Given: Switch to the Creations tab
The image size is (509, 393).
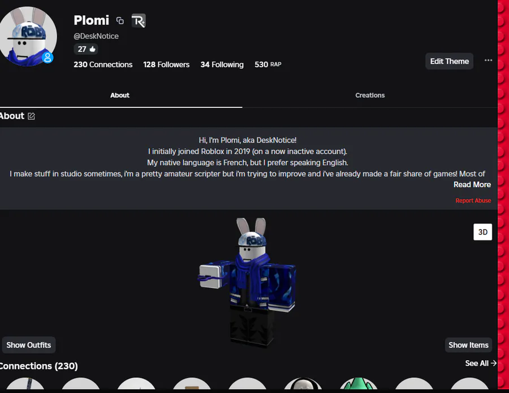Looking at the screenshot, I should tap(370, 95).
